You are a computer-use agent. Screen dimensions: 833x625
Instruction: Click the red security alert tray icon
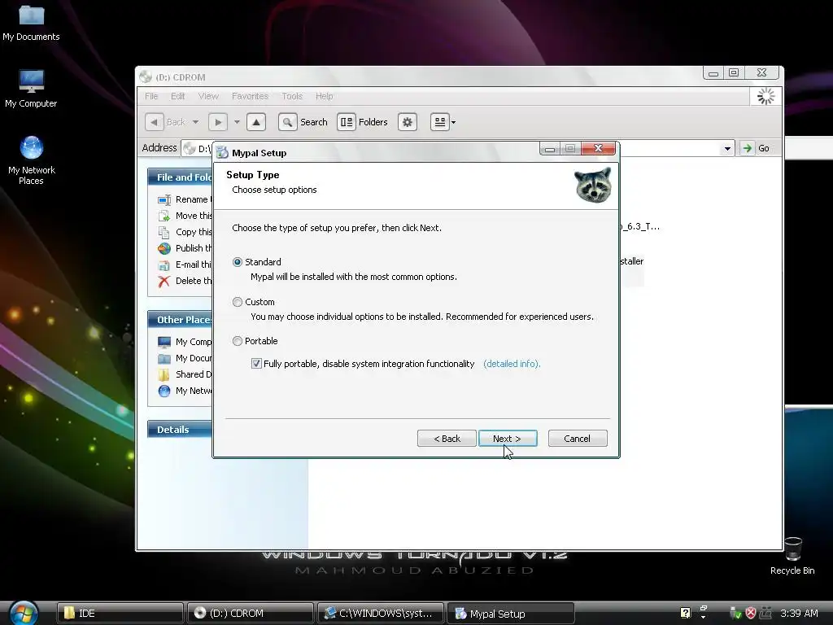coord(751,614)
